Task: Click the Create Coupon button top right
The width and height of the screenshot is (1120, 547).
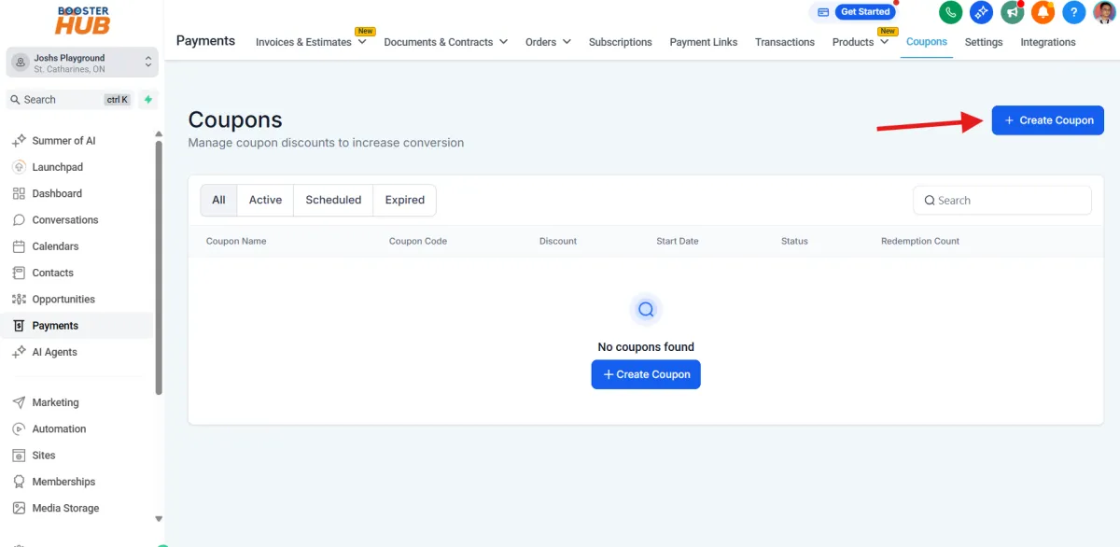Action: pyautogui.click(x=1047, y=119)
